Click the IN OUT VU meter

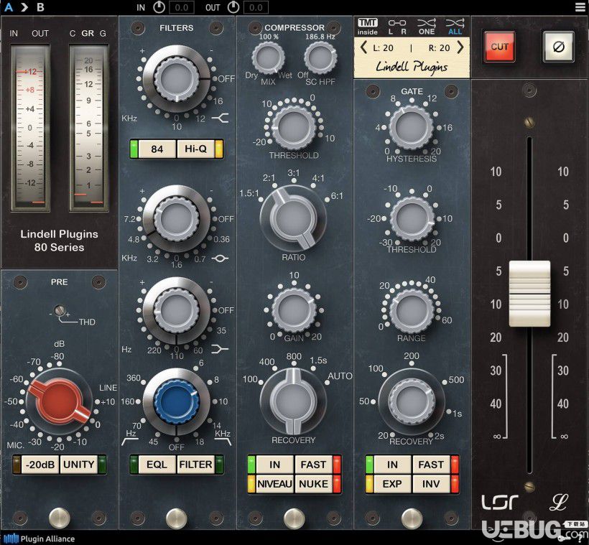30,128
